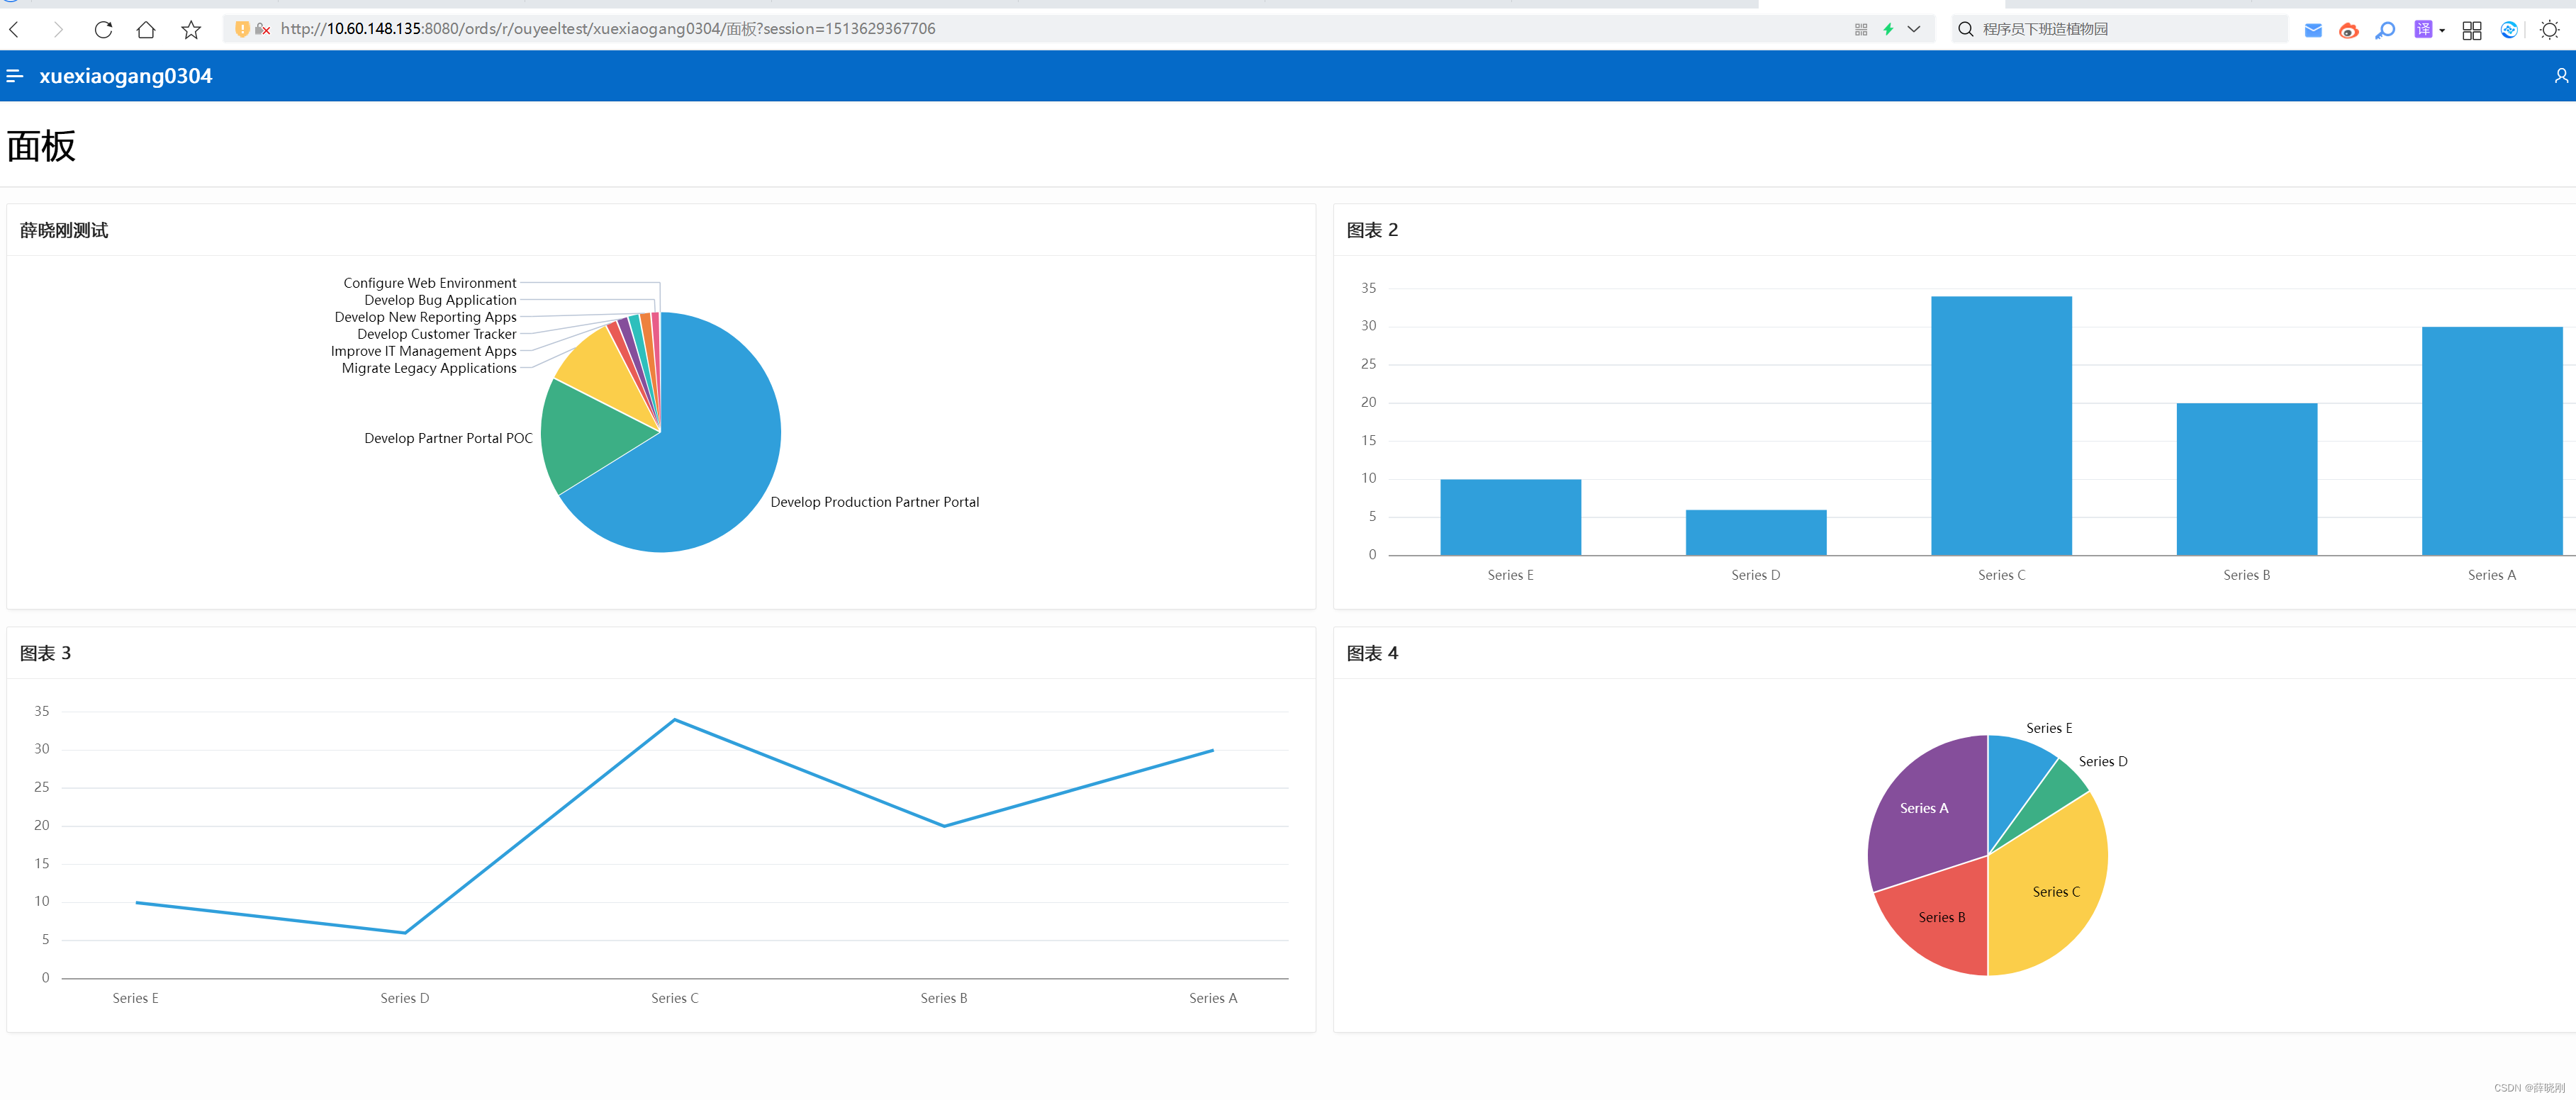Select the Series C bar in 图表 2
Image resolution: width=2576 pixels, height=1100 pixels.
(x=2001, y=425)
